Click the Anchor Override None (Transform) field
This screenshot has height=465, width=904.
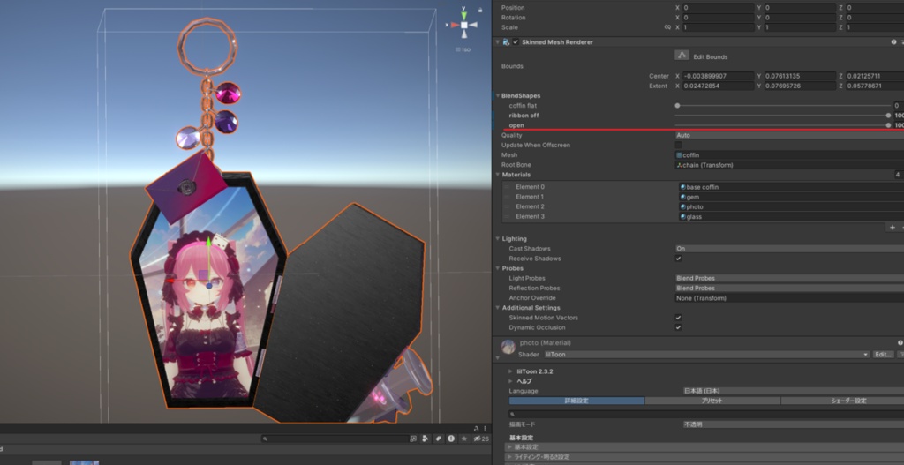point(789,298)
